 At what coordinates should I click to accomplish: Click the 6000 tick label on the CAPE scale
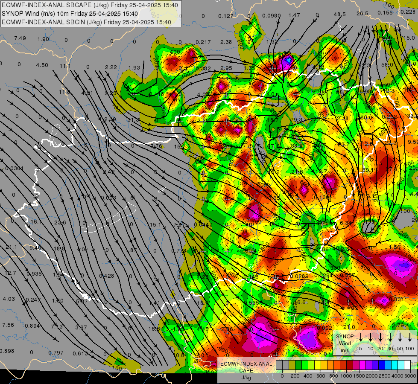tap(410, 376)
